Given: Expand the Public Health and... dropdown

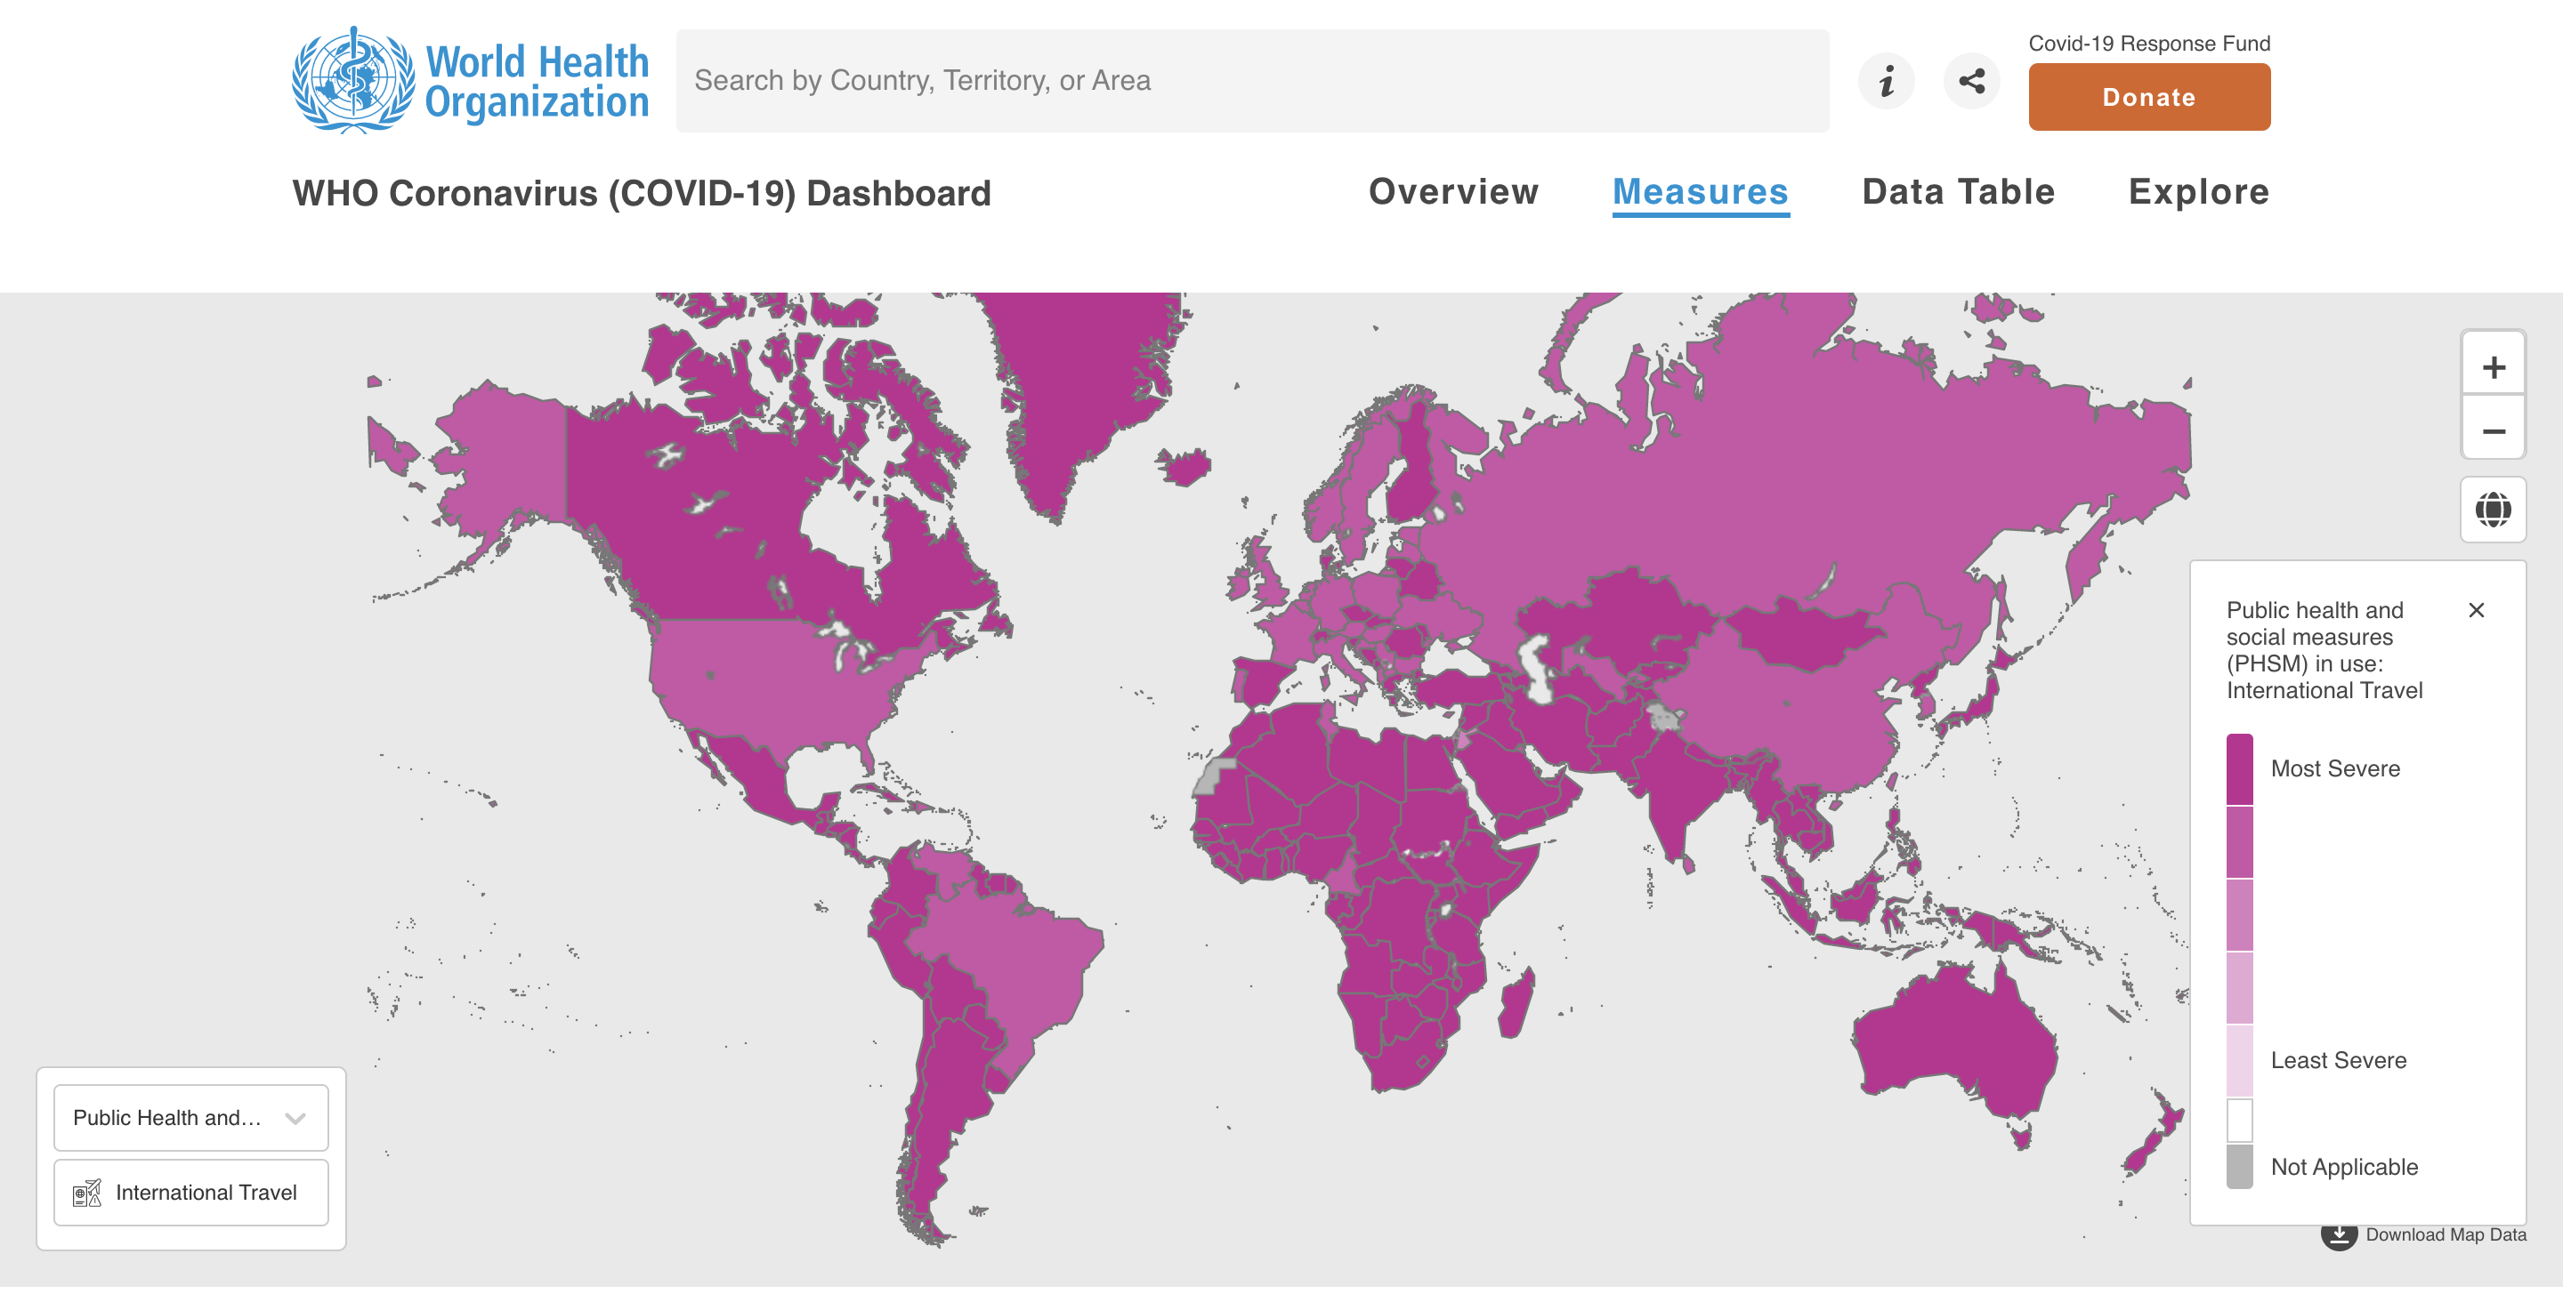Looking at the screenshot, I should (x=169, y=1117).
